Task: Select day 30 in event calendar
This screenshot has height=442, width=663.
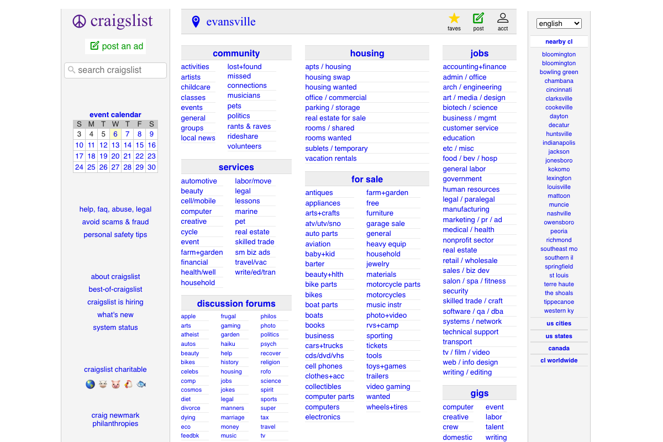Action: tap(151, 167)
